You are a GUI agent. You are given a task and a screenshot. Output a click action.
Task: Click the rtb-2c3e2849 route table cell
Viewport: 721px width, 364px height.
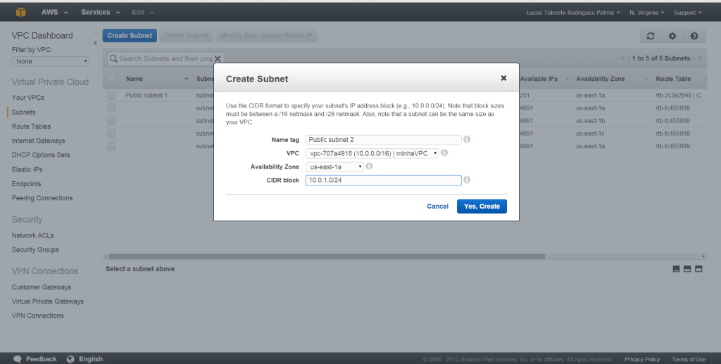tap(681, 95)
